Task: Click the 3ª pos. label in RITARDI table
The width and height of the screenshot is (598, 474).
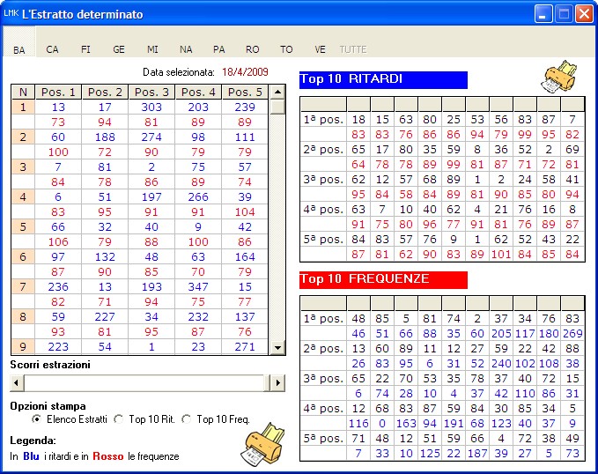Action: coord(323,180)
